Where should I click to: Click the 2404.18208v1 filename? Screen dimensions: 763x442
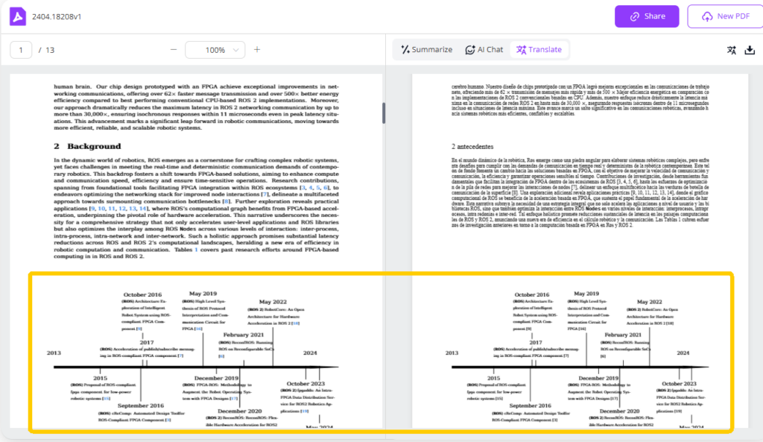(57, 16)
